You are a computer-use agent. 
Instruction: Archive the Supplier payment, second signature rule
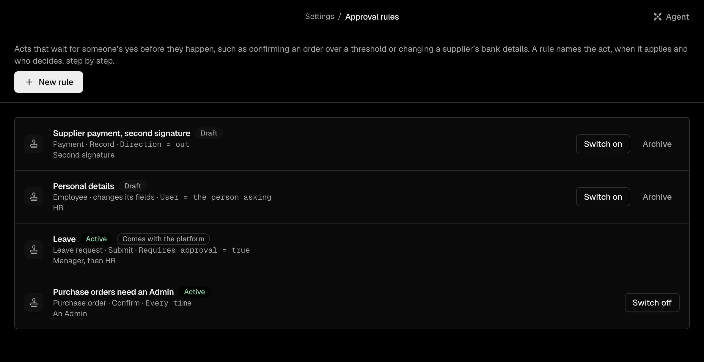[657, 144]
